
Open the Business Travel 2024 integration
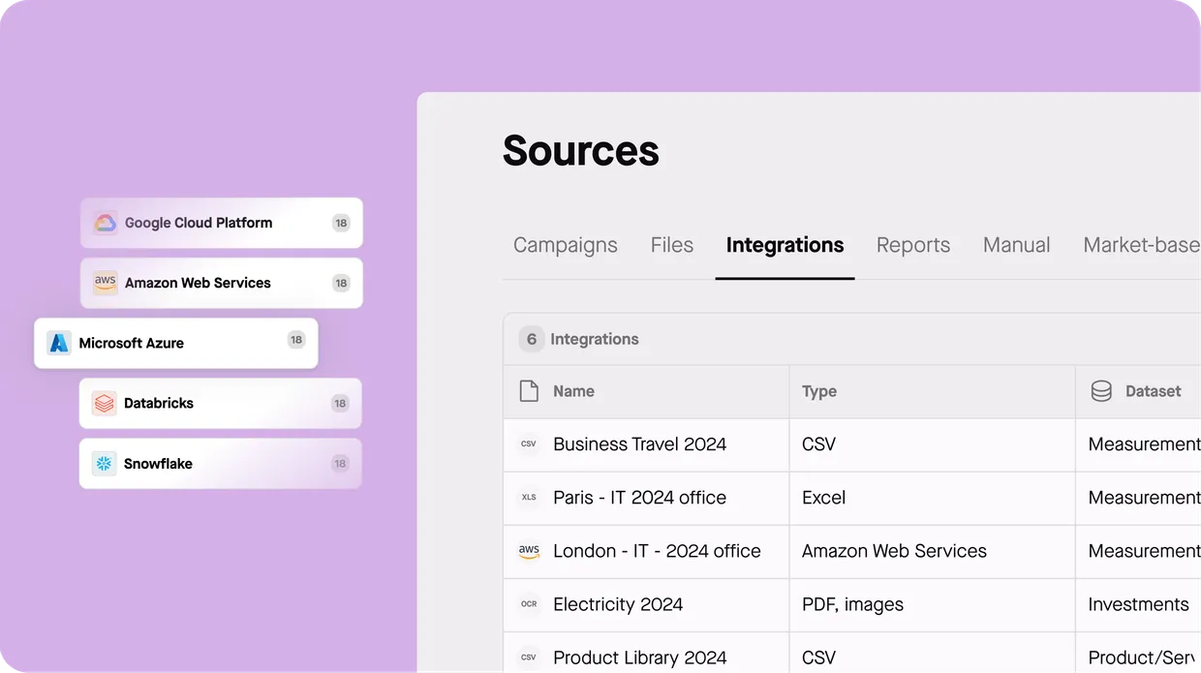click(639, 444)
